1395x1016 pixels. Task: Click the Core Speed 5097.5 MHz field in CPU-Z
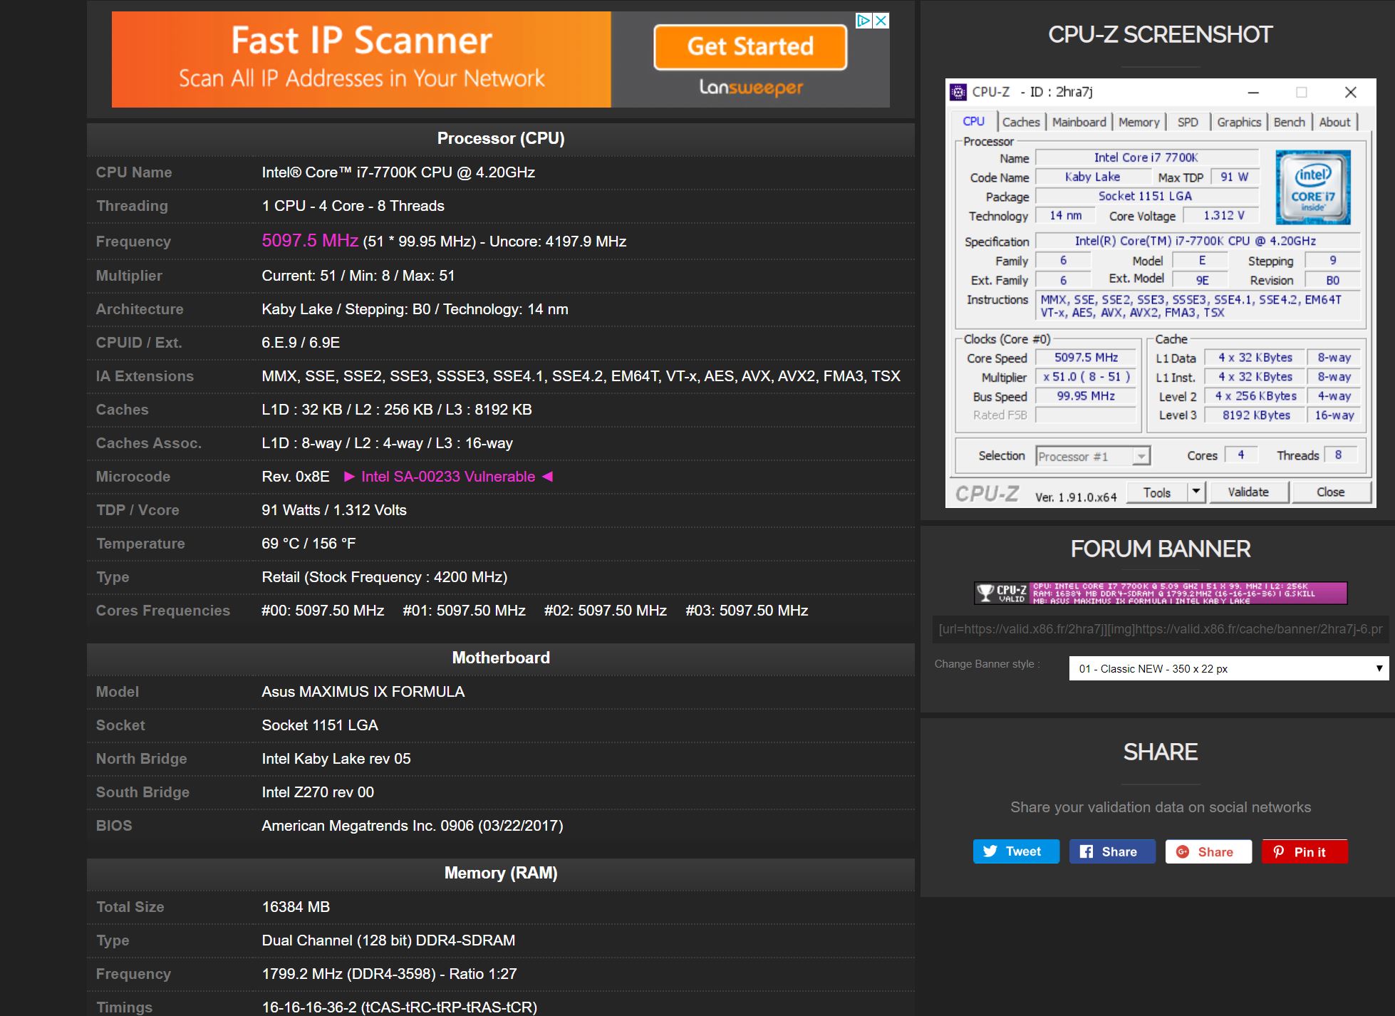1086,358
